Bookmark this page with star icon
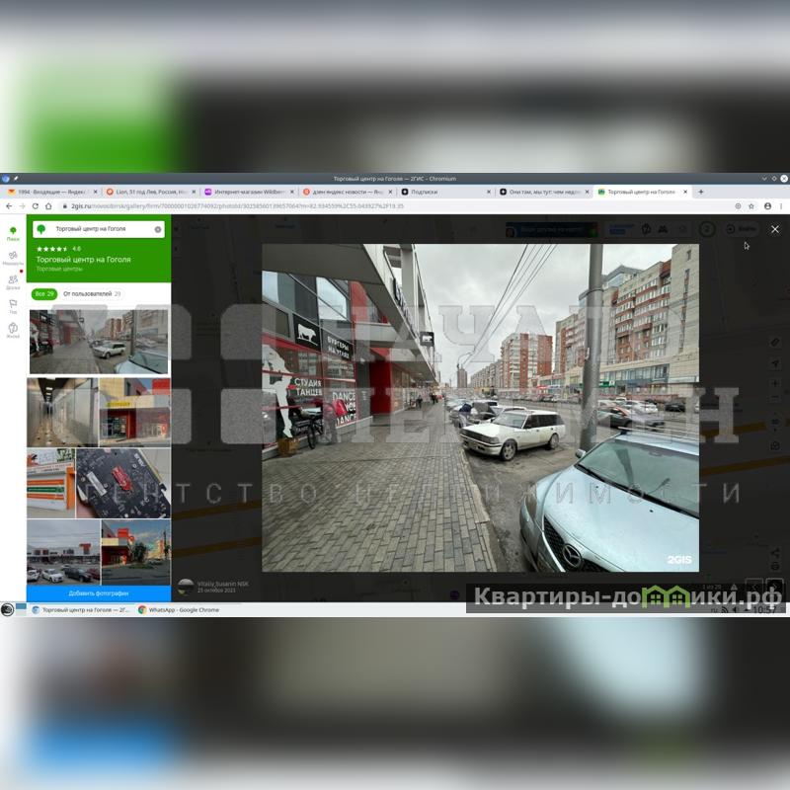790x790 pixels. point(751,206)
